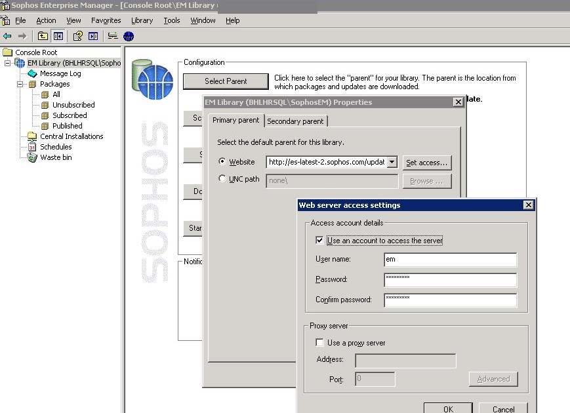The image size is (570, 413).
Task: Click the blue globe library toolbar icon
Action: 129,36
